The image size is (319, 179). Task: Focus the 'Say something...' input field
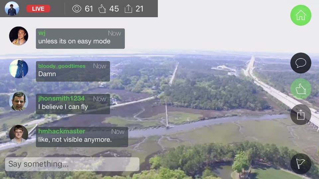72,164
